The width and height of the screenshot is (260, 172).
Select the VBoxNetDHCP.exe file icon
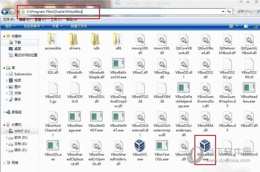tap(96, 118)
